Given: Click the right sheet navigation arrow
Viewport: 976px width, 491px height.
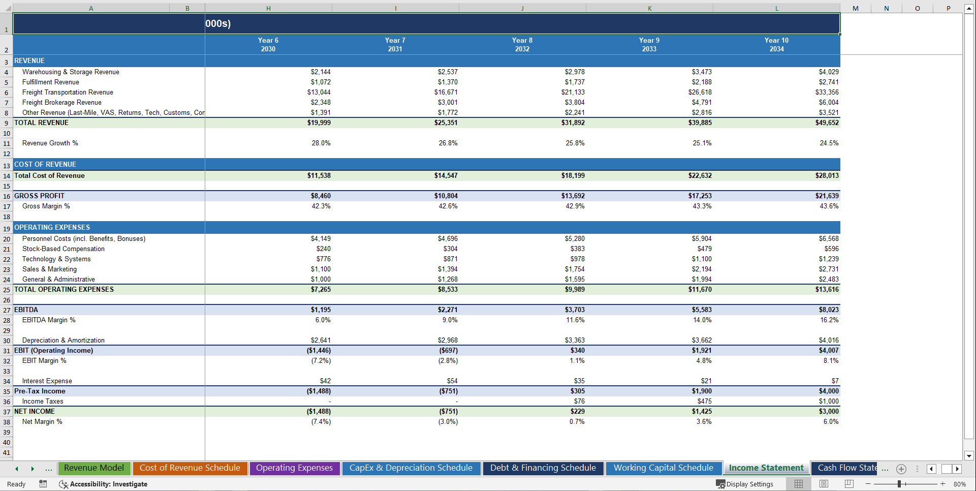Looking at the screenshot, I should (x=33, y=469).
